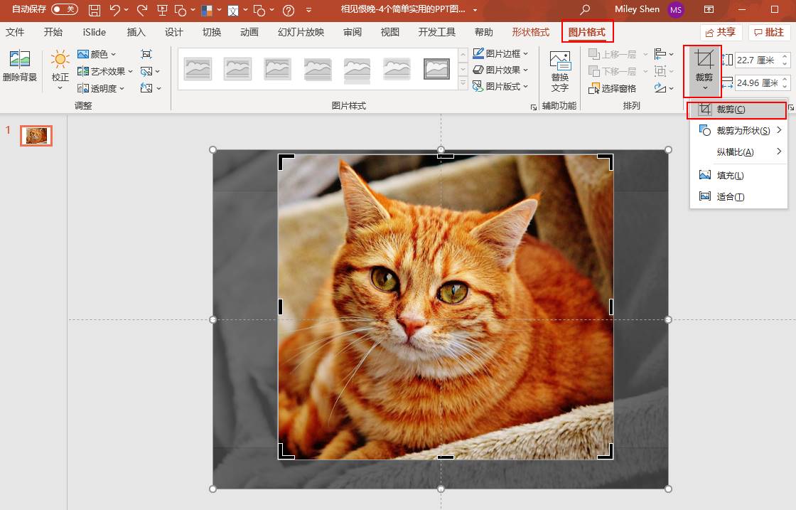Click the 共享 share button
This screenshot has width=796, height=510.
click(721, 32)
